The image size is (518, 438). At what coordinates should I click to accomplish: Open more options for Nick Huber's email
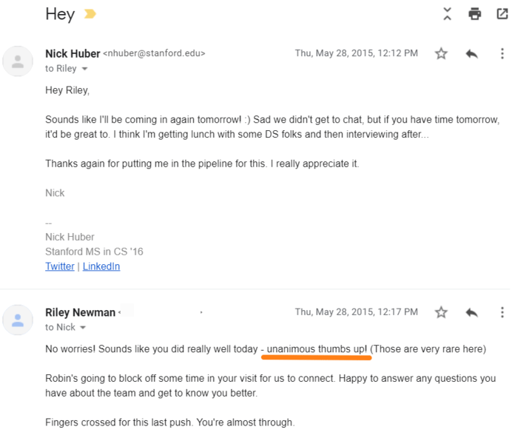[x=502, y=53]
